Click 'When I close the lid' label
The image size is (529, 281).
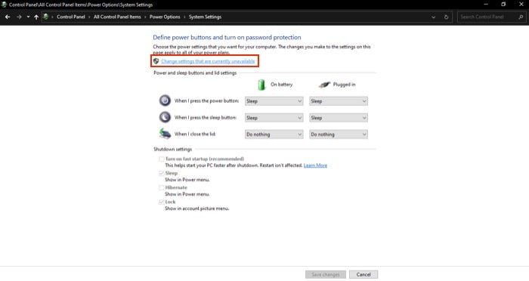(195, 134)
